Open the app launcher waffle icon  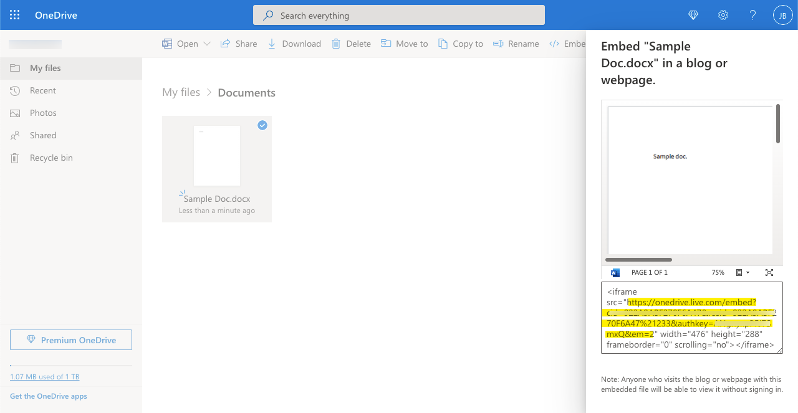[x=15, y=15]
